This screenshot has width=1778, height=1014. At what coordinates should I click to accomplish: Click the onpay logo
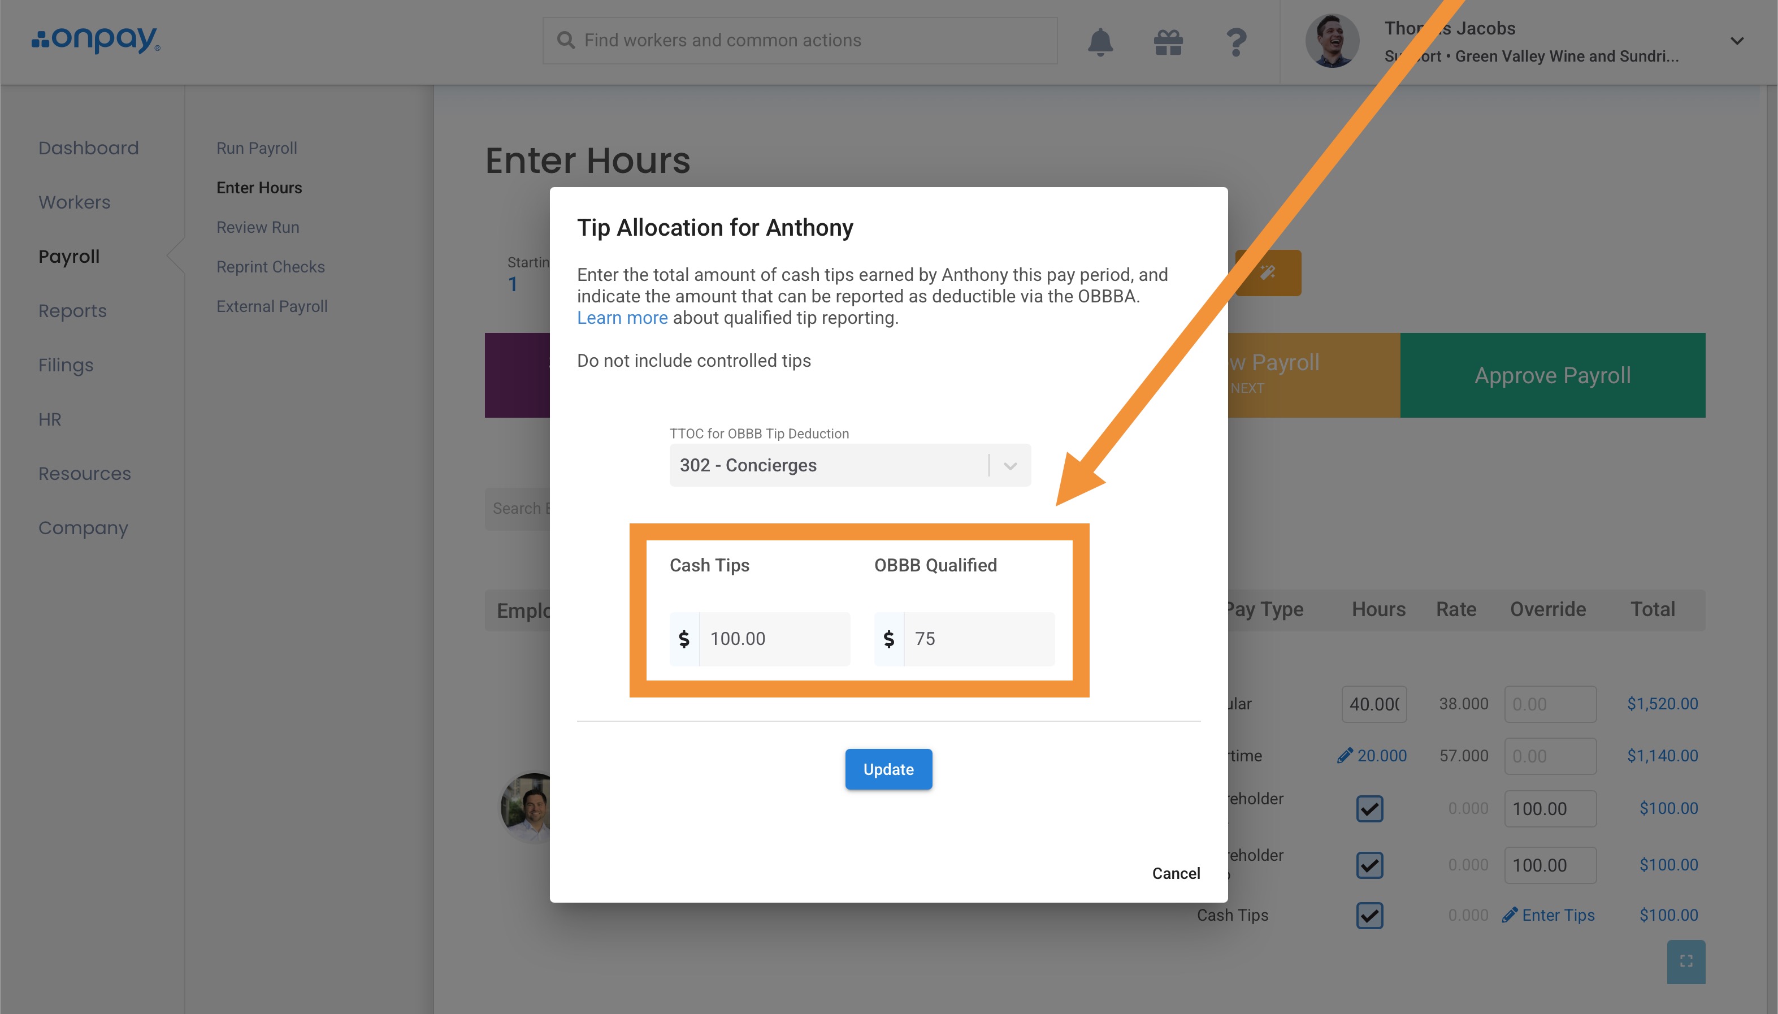[96, 40]
